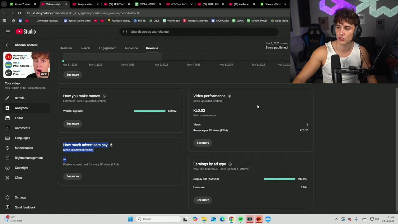Screen dimensions: 398x224
Task: Open Chrome icon on taskbar
Action: pos(231,219)
